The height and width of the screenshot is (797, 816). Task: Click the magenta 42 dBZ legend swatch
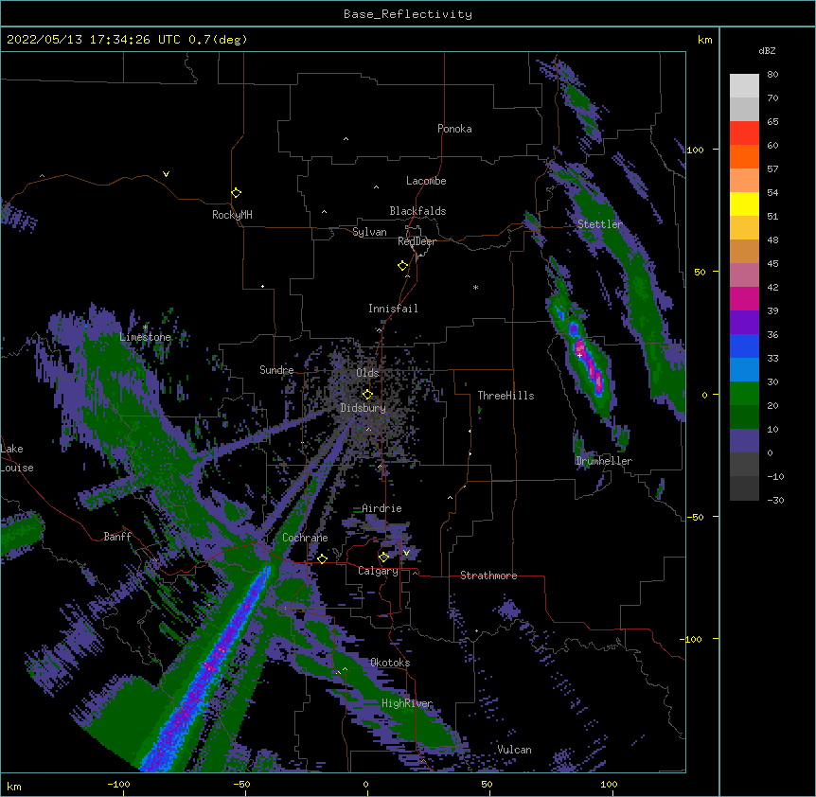coord(744,298)
